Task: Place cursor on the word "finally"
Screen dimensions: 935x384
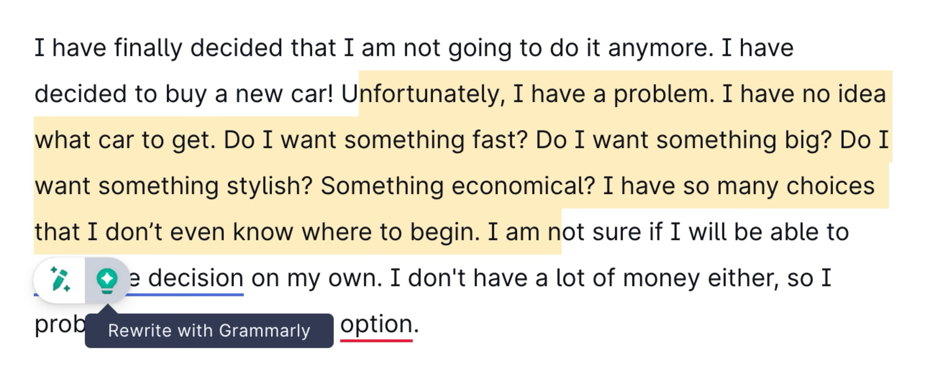Action: click(x=148, y=48)
